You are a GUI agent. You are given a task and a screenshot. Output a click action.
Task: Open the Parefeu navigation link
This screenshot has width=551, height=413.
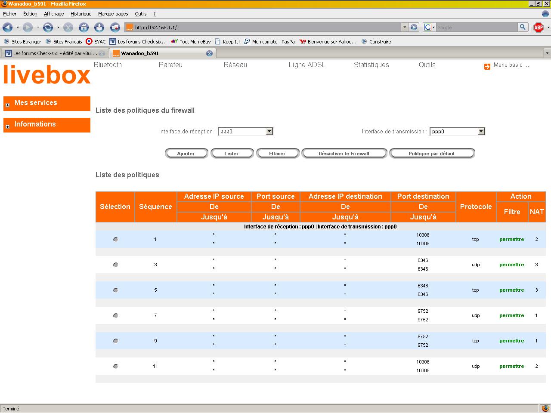click(x=170, y=65)
